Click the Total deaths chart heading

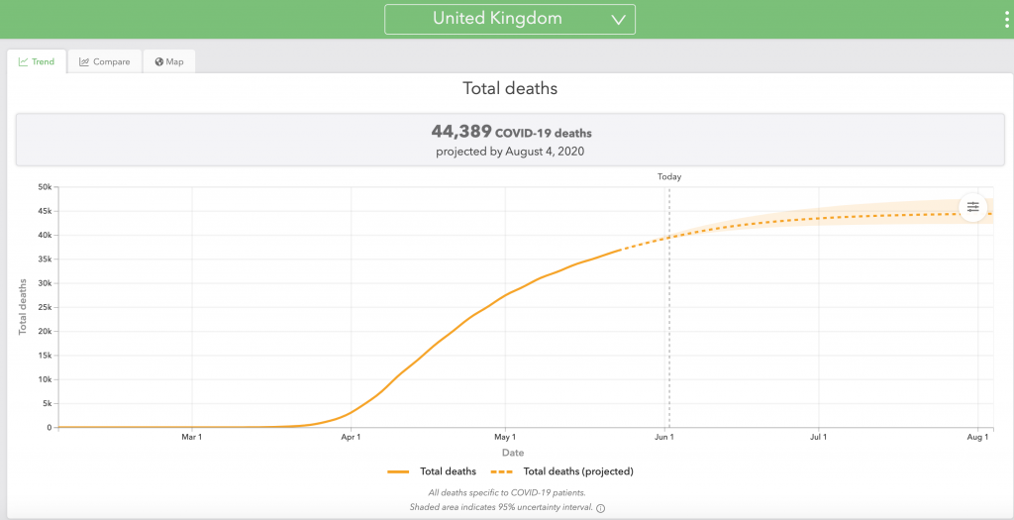point(510,88)
